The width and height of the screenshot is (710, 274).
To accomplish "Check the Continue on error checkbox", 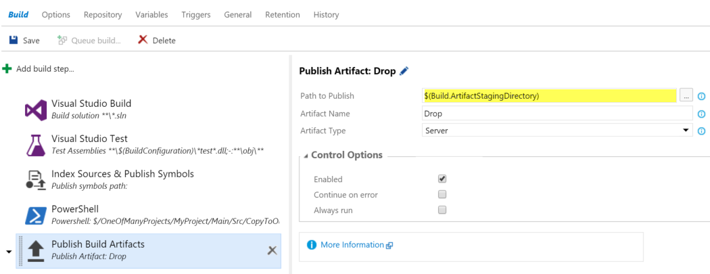I will click(x=442, y=194).
